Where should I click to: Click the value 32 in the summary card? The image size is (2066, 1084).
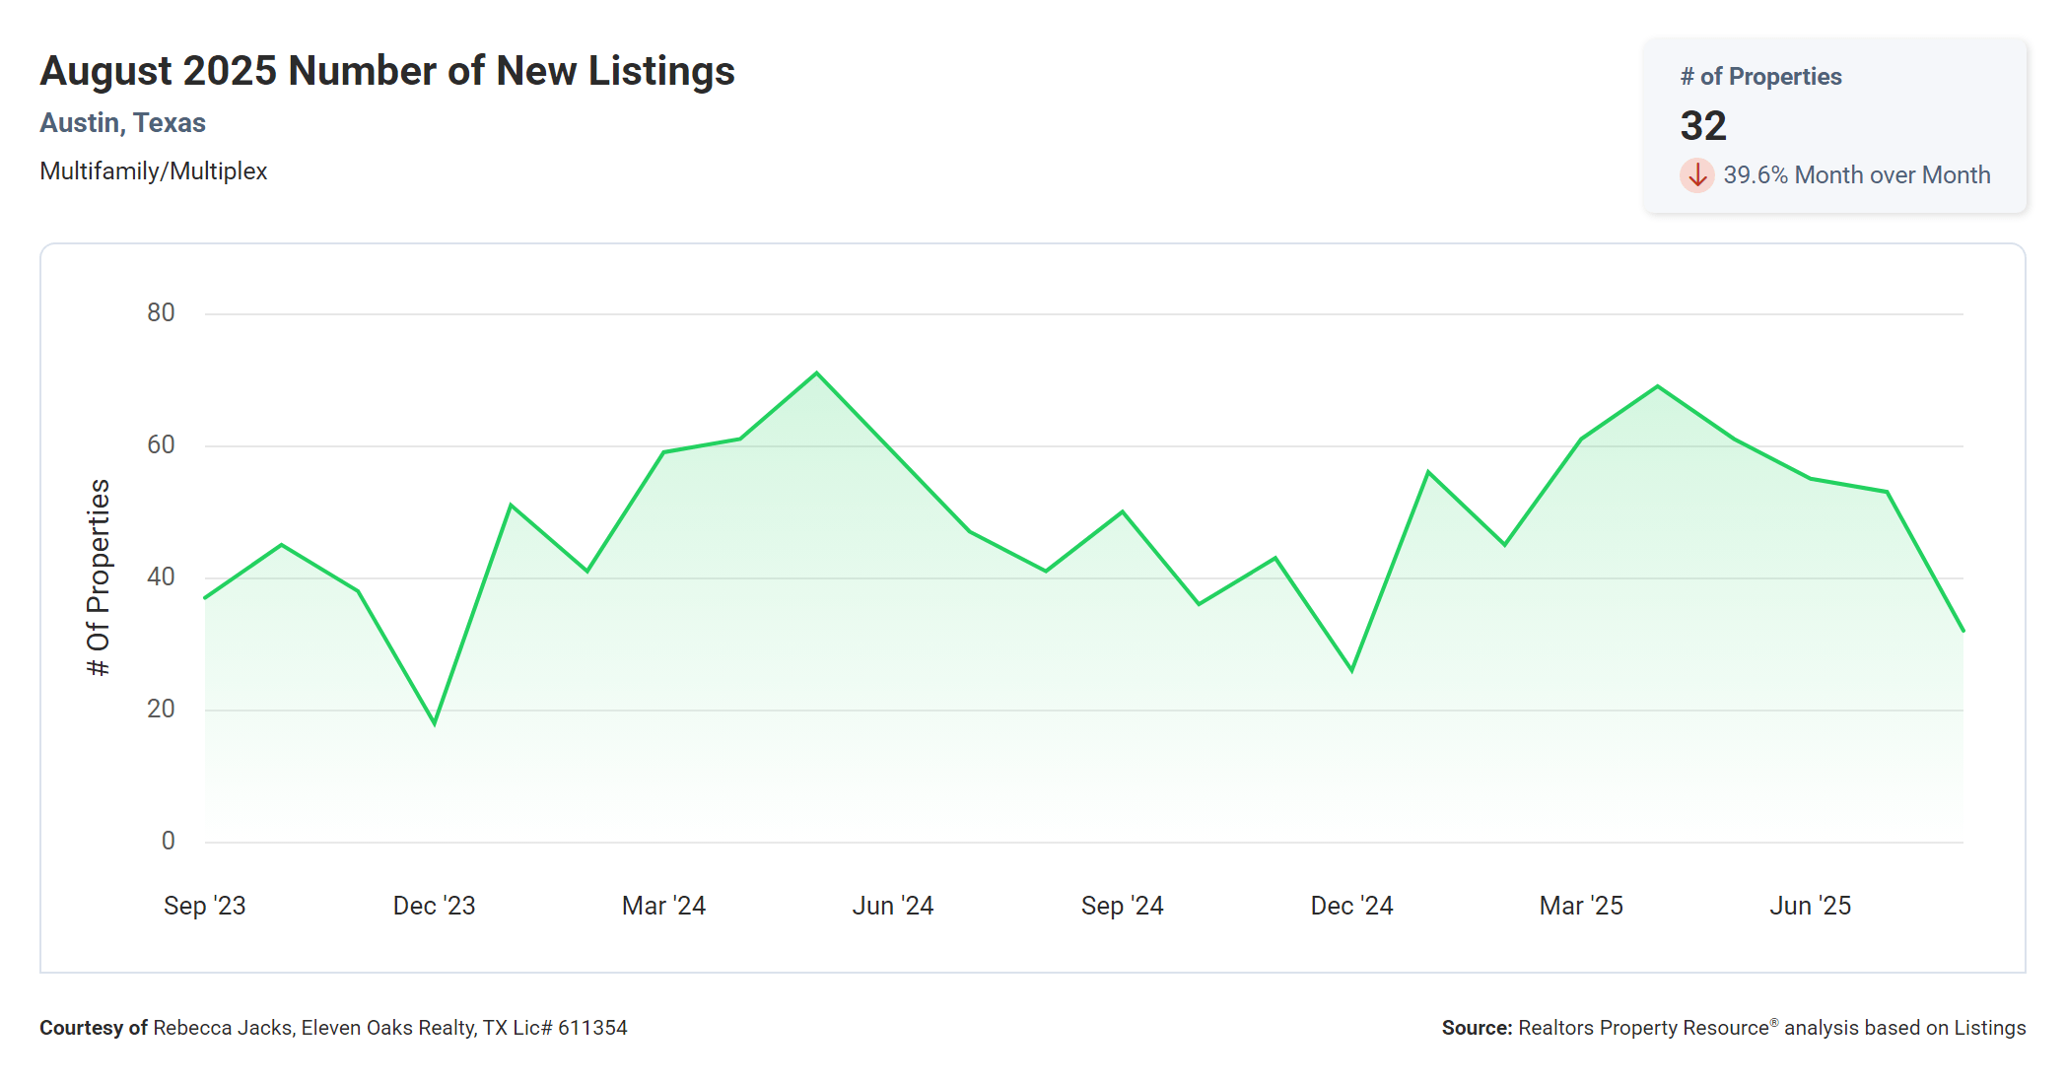point(1702,126)
